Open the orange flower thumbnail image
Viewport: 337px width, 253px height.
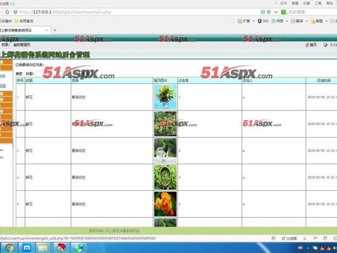pos(165,204)
